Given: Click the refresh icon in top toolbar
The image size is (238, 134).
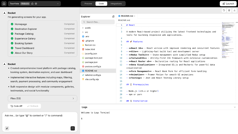Looking at the screenshot, I should click(224, 10).
